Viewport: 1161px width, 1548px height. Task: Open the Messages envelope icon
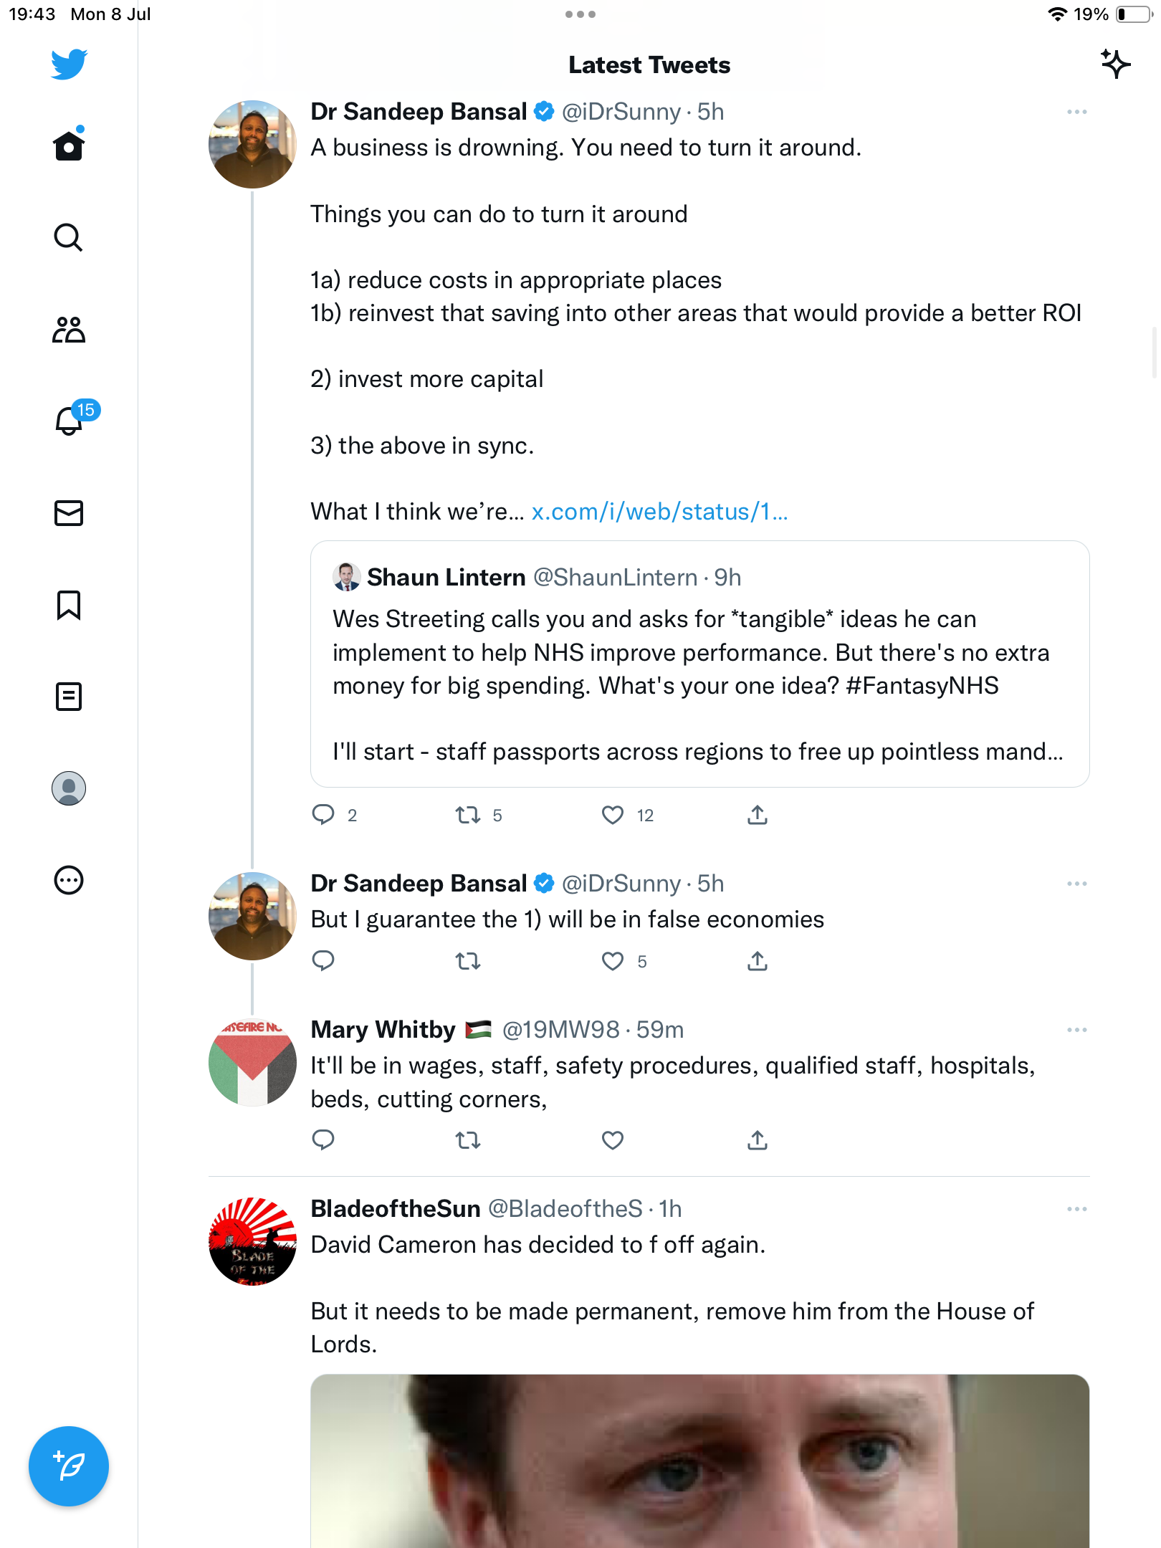click(x=69, y=513)
